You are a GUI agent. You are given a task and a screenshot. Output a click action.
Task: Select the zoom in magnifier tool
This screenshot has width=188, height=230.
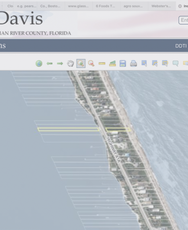point(81,64)
